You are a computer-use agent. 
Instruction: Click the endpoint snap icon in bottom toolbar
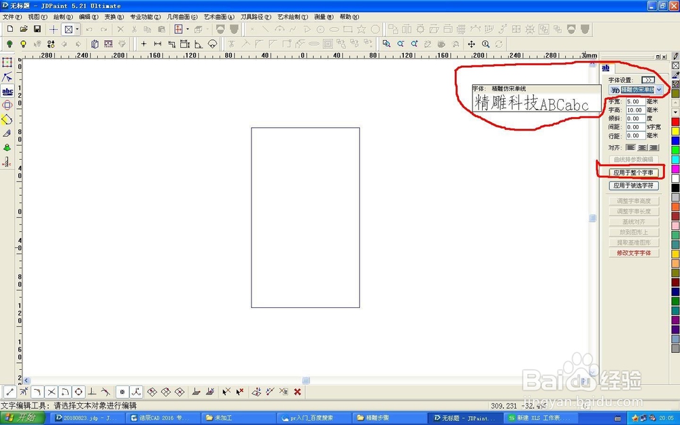click(10, 392)
